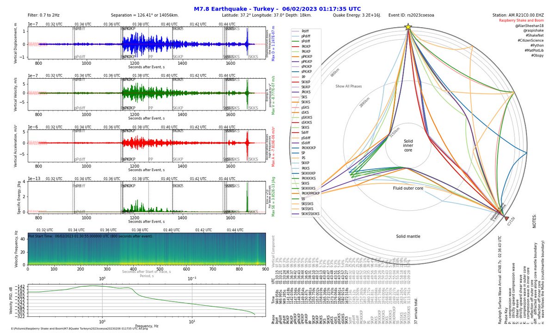Viewport: 555px width, 333px height.
Task: Click the 2890km depth label
Action: tap(365, 102)
